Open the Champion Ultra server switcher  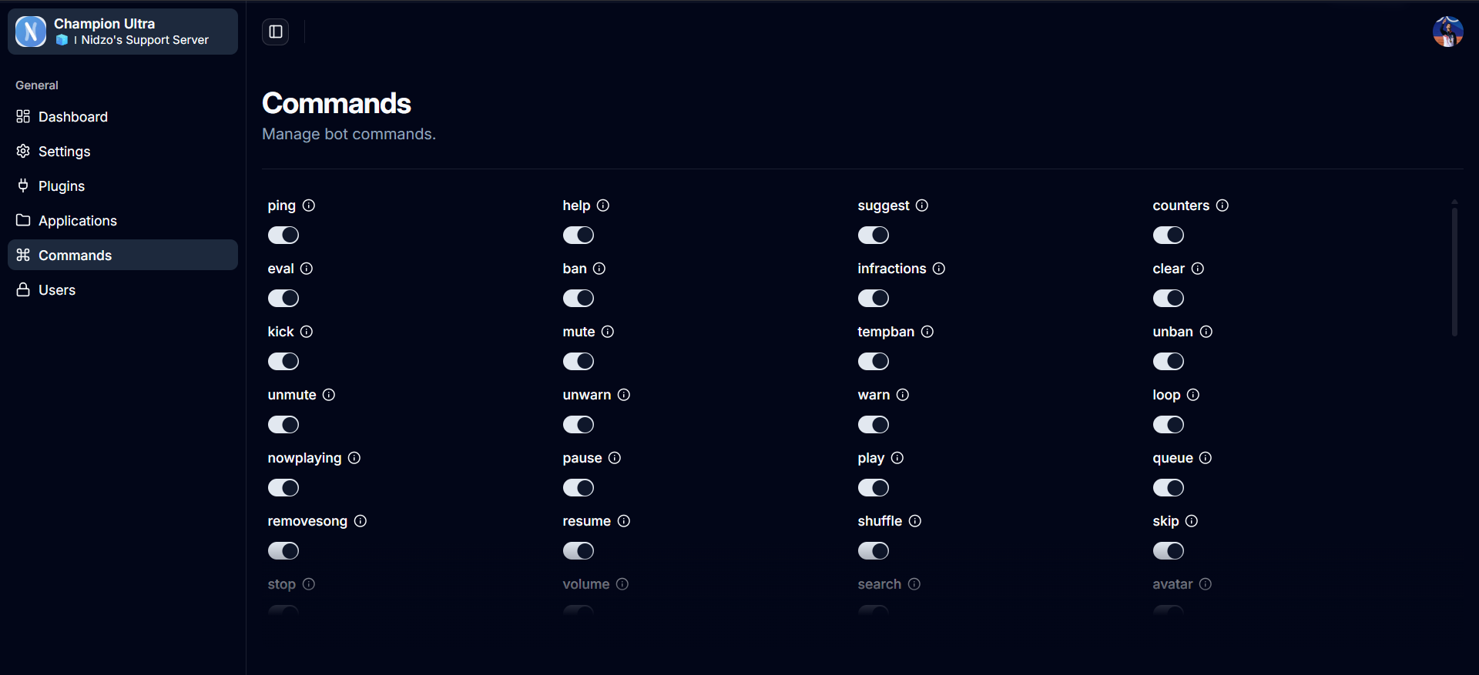click(122, 32)
